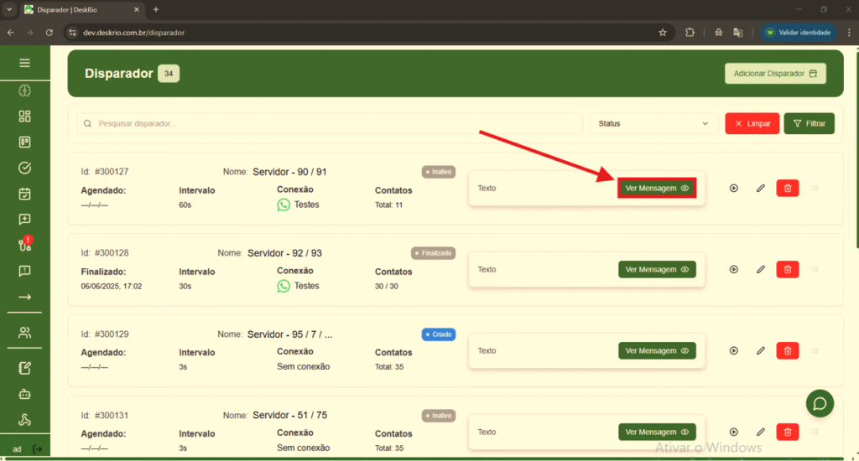Click the Adicionar Disparador button
This screenshot has width=859, height=461.
click(774, 74)
